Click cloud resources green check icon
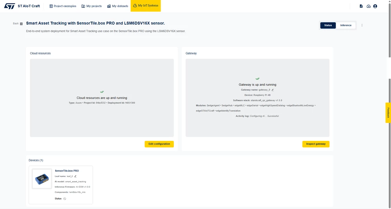Screen dimensions: 391x209 click(102, 92)
